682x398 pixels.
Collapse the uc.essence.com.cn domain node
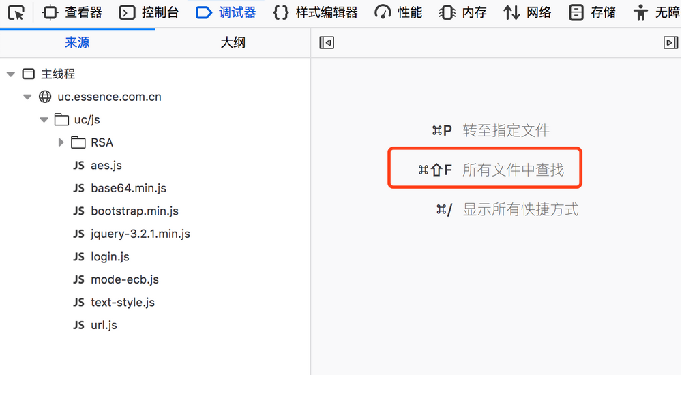27,96
